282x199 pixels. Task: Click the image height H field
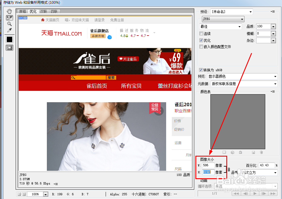pyautogui.click(x=208, y=172)
